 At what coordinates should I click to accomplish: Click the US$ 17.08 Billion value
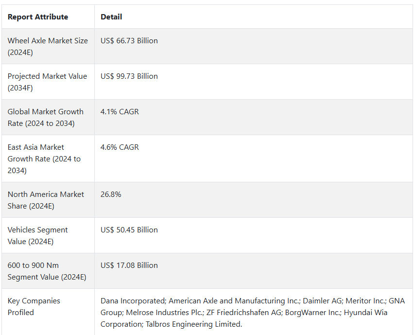(129, 265)
